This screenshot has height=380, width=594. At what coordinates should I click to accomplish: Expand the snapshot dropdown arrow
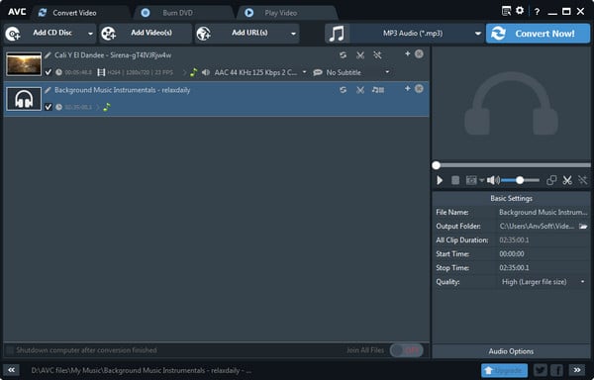click(481, 180)
